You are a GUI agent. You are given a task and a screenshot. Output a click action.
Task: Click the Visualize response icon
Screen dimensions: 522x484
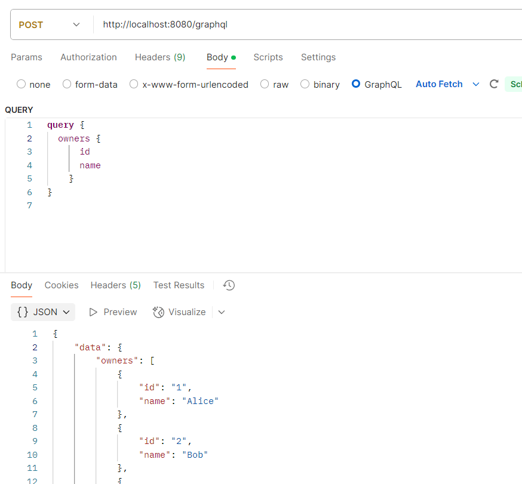pos(158,312)
